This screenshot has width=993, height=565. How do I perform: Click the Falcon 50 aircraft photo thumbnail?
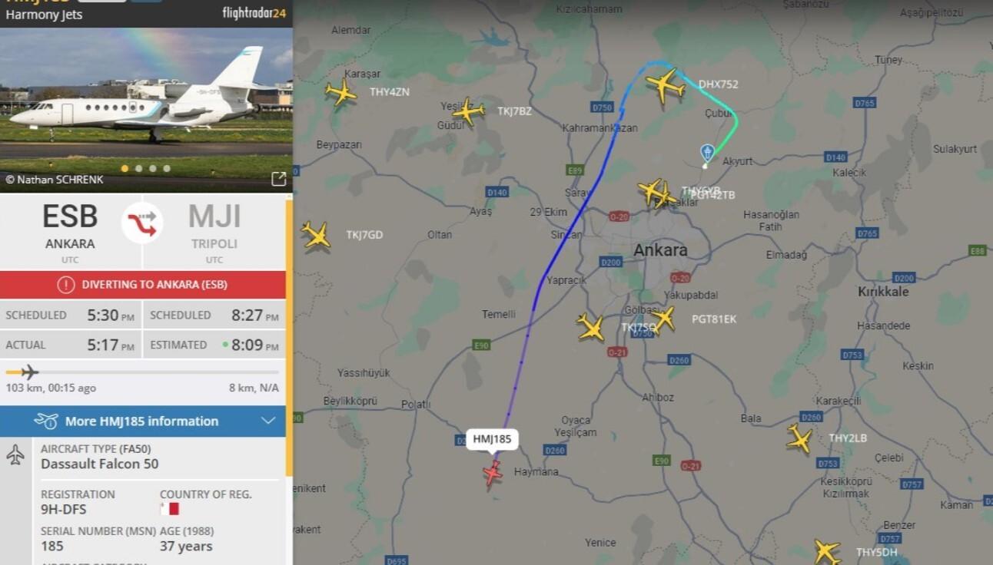(146, 107)
